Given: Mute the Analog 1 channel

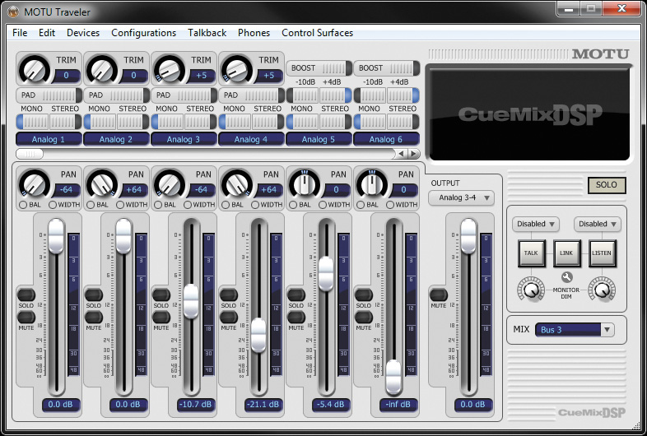Looking at the screenshot, I should tap(26, 317).
